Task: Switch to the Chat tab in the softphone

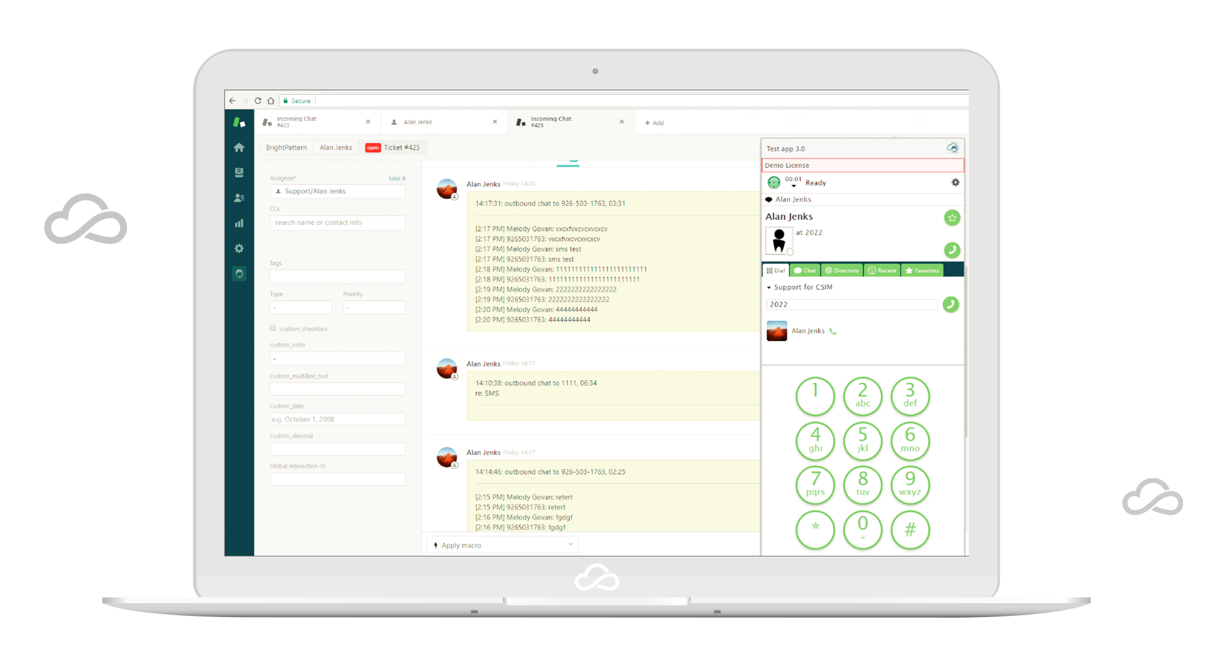Action: [x=804, y=270]
